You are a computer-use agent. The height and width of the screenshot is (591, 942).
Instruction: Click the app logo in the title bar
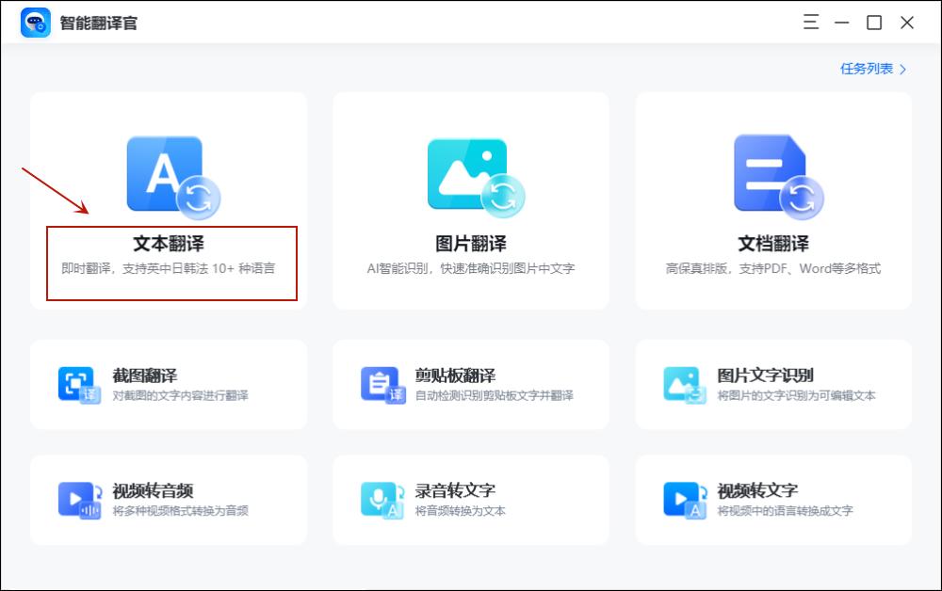click(x=35, y=22)
